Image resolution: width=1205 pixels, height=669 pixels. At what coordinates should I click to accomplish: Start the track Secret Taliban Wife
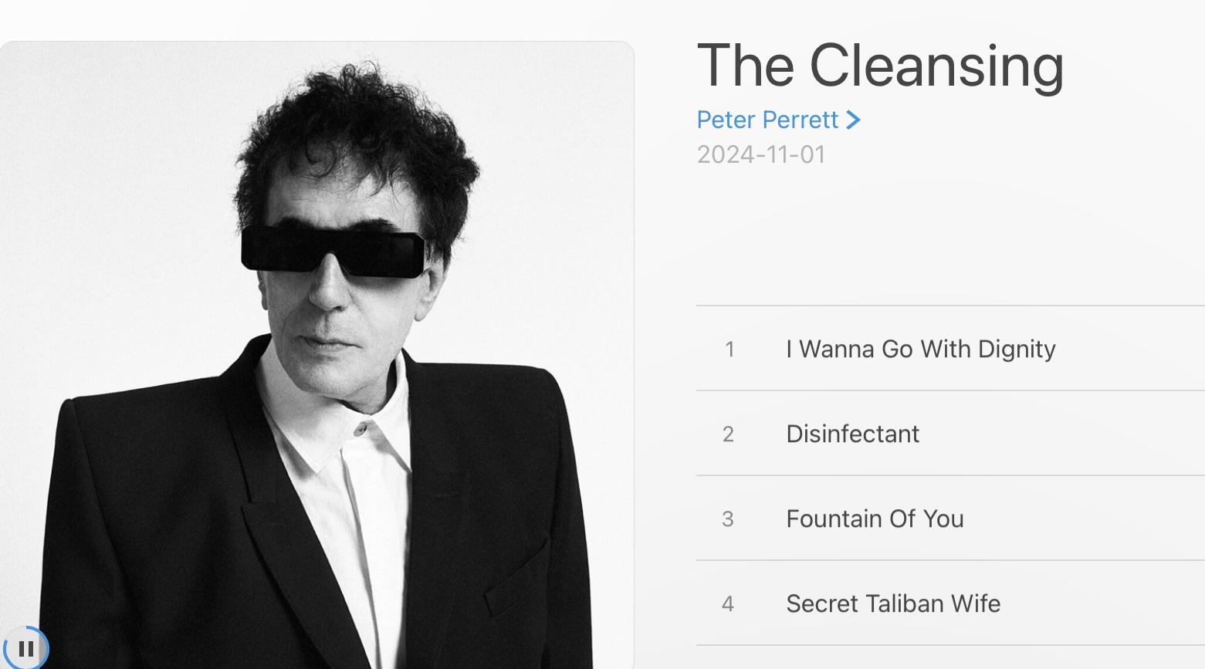click(x=950, y=603)
